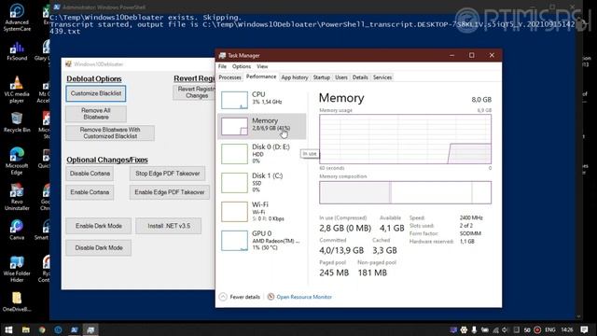
Task: Click the taskbar clock showing 14:26
Action: 567,329
